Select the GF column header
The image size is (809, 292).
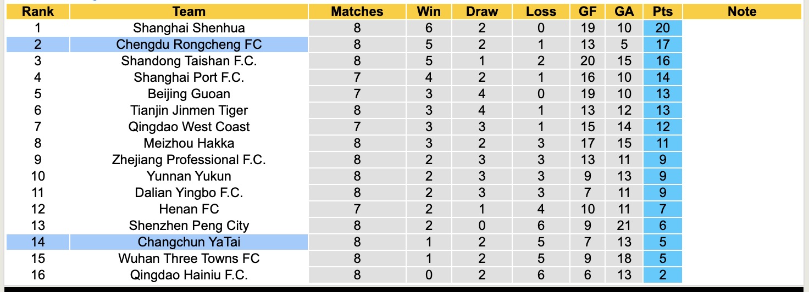[x=588, y=12]
